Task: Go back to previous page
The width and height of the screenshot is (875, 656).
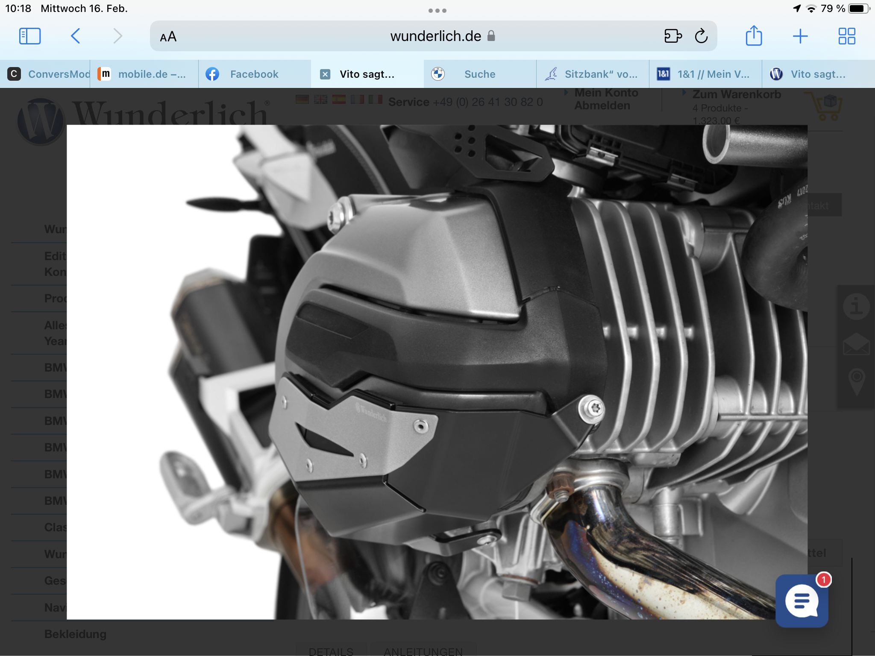Action: tap(76, 36)
